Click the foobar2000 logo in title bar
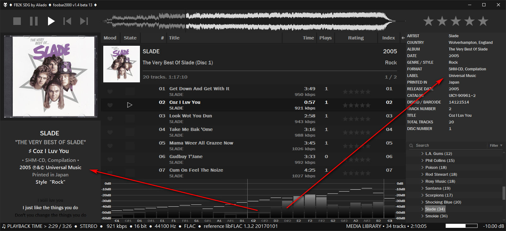Image resolution: width=506 pixels, height=231 pixels. pyautogui.click(x=5, y=5)
